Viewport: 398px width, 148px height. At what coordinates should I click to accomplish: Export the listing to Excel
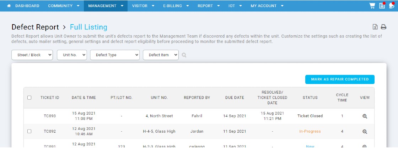click(375, 27)
